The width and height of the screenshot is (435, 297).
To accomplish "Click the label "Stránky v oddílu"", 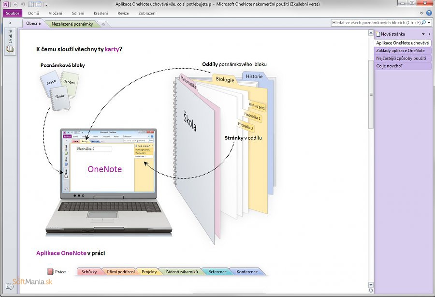I will click(243, 138).
